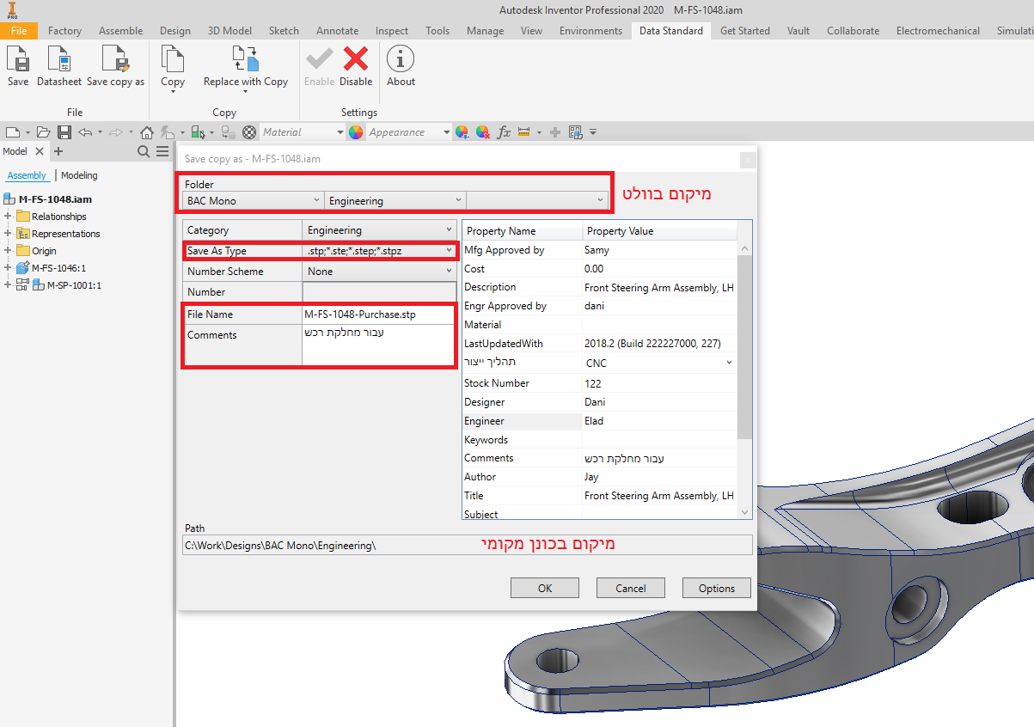
Task: Click the Comments text field
Action: (x=379, y=345)
